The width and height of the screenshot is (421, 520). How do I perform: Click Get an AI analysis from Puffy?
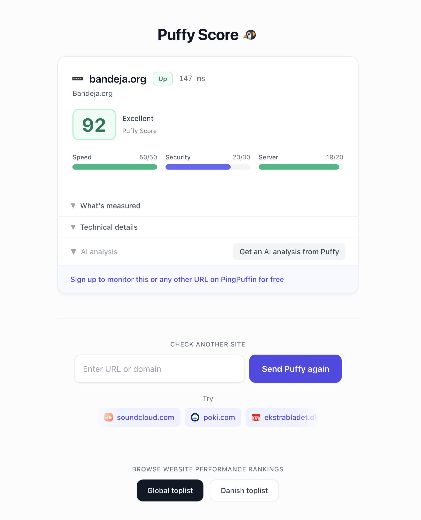(x=289, y=252)
